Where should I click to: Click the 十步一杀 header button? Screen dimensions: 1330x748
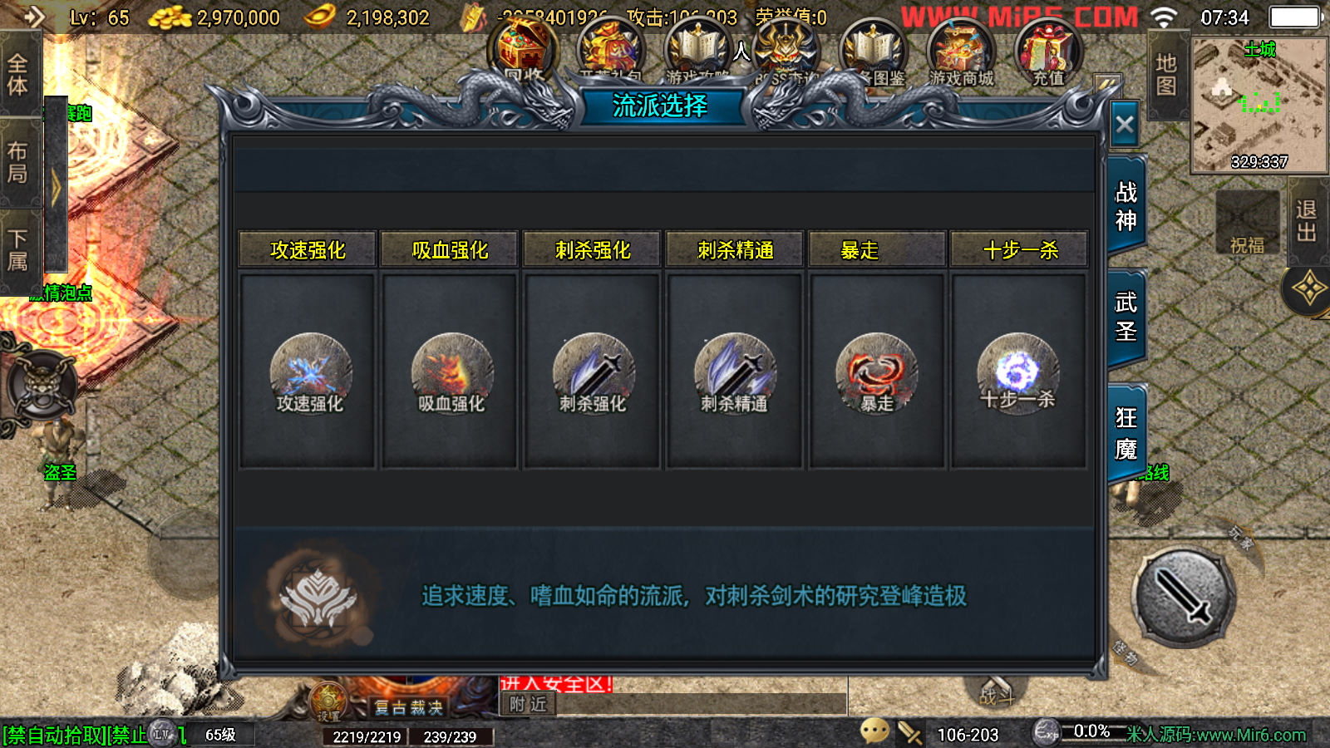pos(1019,249)
